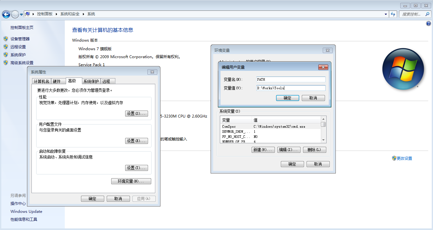Click 设置(E) button under 用户配置文件
This screenshot has width=433, height=230.
point(137,141)
